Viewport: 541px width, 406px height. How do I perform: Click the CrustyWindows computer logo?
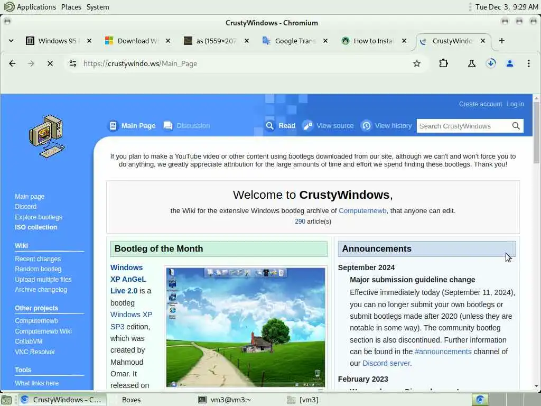pyautogui.click(x=46, y=136)
